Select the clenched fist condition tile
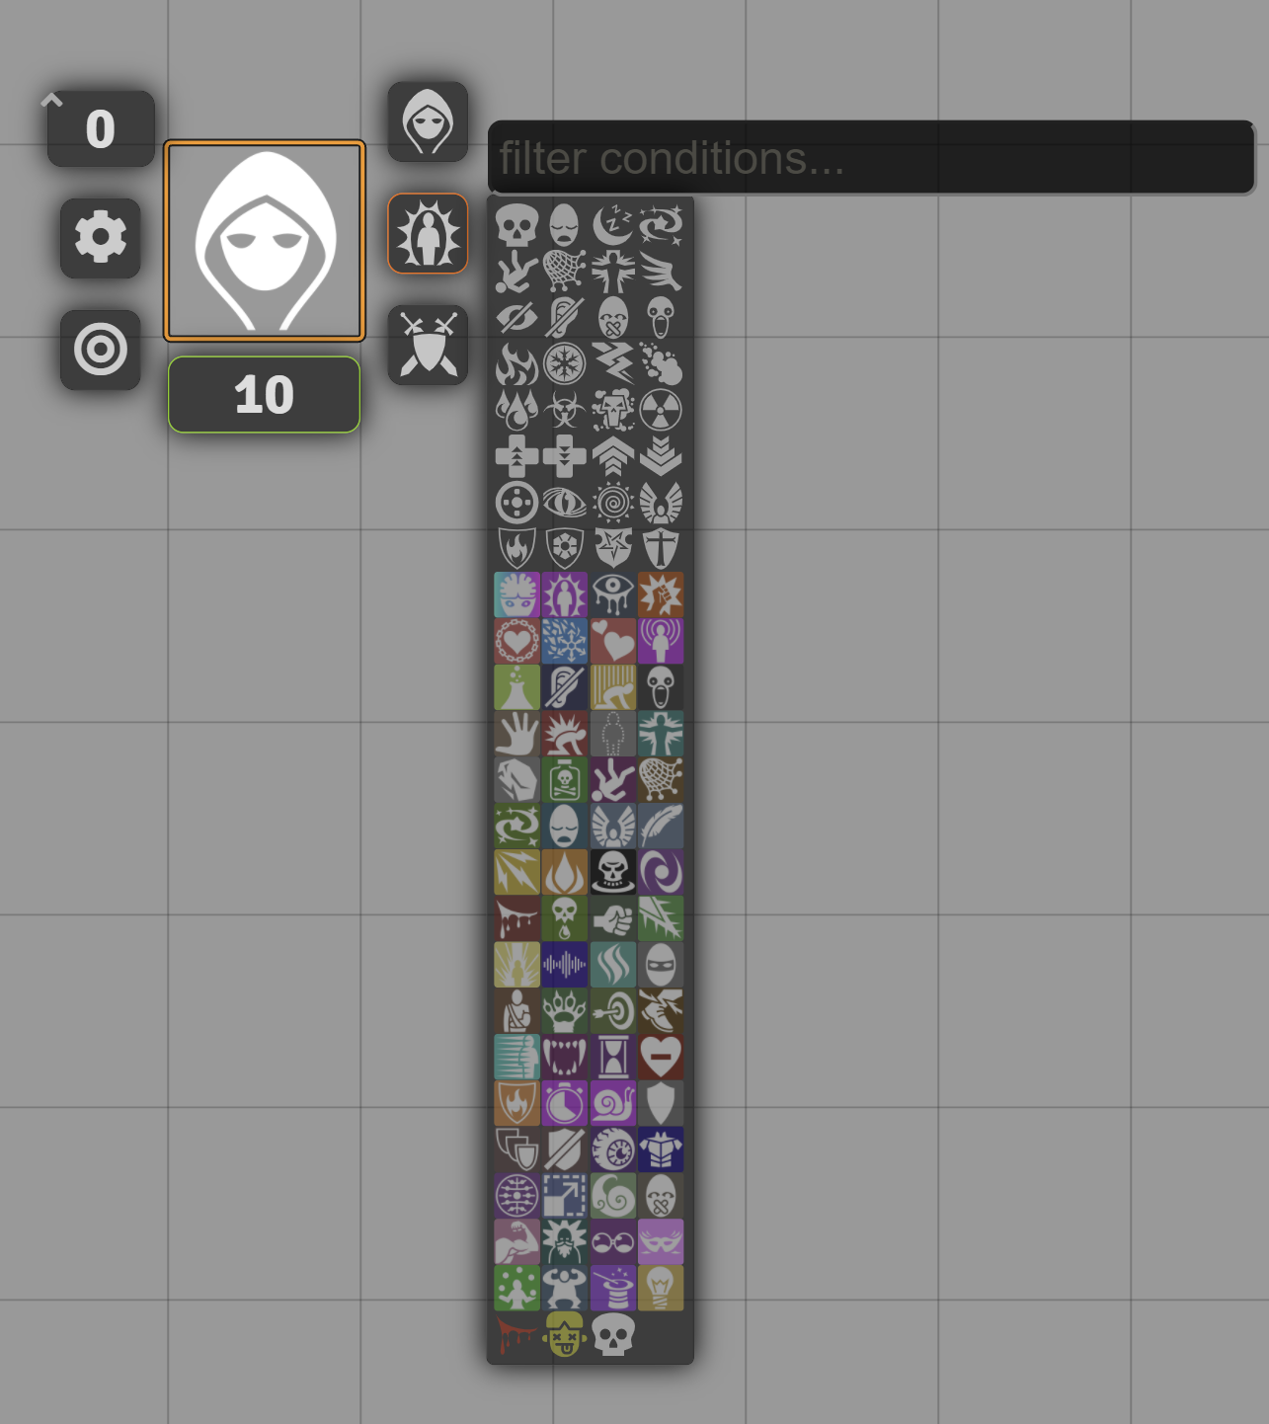Viewport: 1269px width, 1424px height. point(612,918)
